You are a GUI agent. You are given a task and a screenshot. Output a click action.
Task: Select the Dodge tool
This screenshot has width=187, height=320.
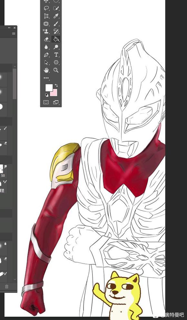(56, 47)
